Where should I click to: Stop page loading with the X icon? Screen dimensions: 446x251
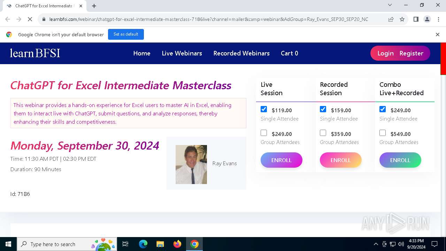click(30, 19)
